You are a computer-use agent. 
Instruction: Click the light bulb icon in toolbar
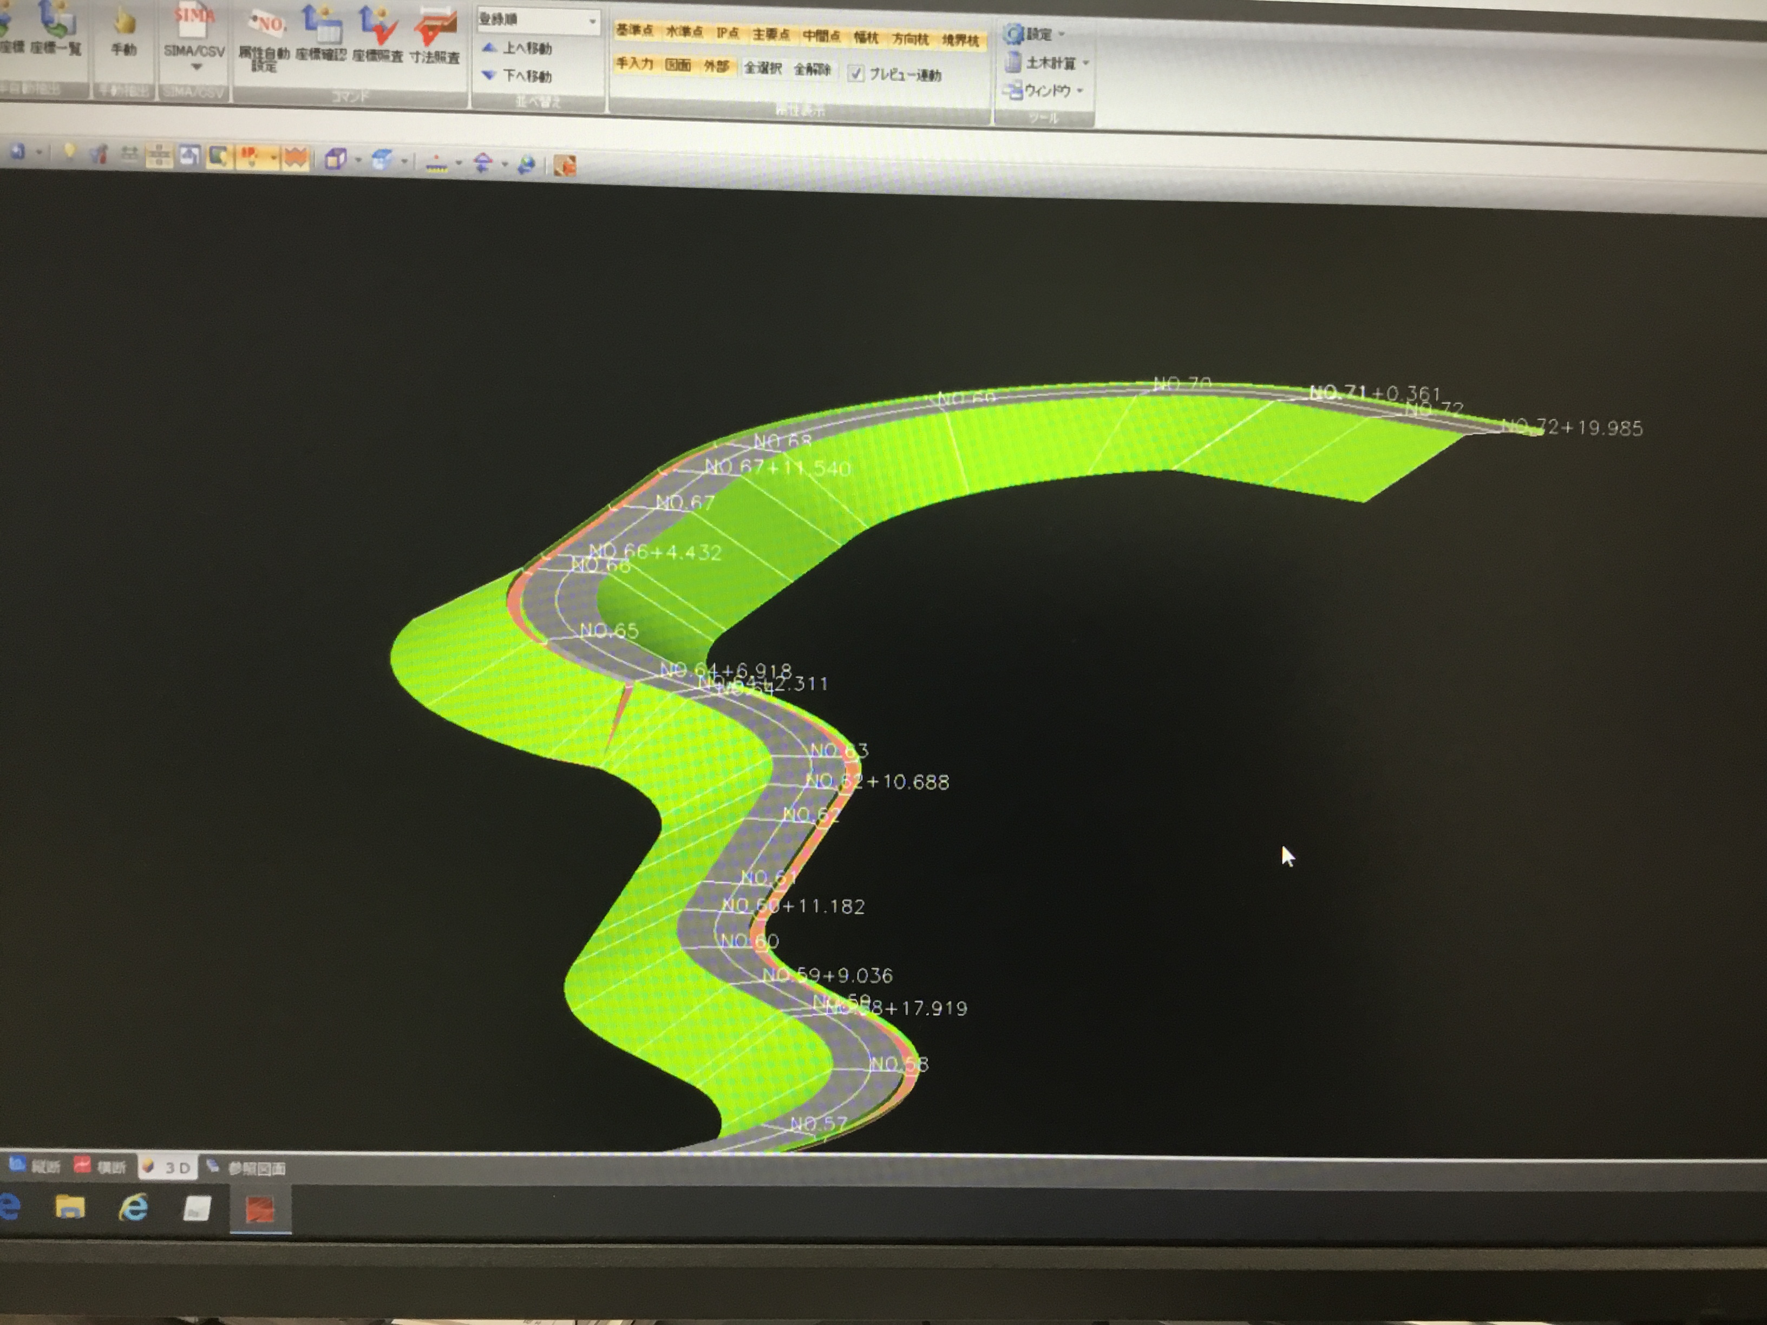pyautogui.click(x=69, y=152)
